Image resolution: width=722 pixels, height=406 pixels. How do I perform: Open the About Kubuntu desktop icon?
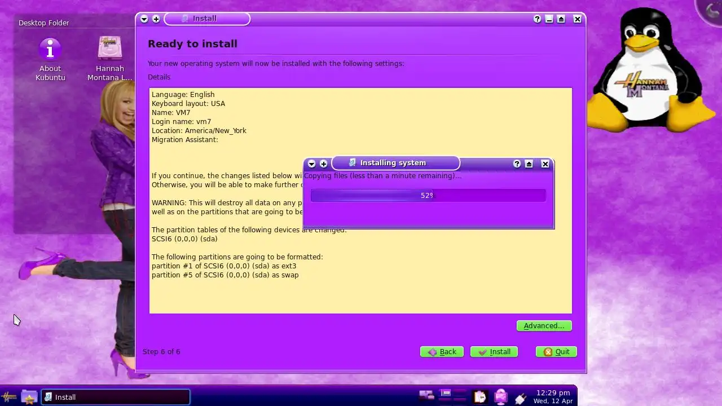[50, 59]
